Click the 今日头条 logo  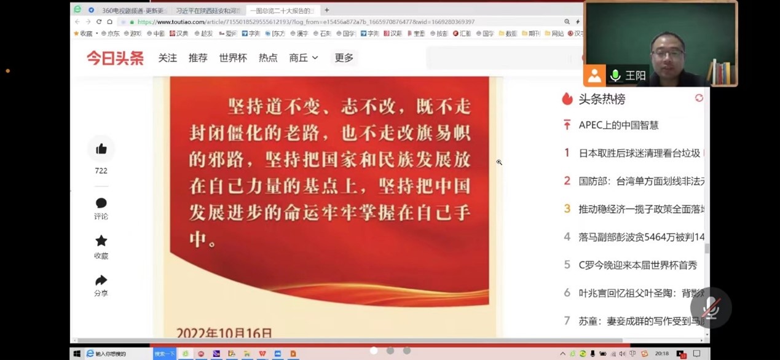pyautogui.click(x=115, y=58)
